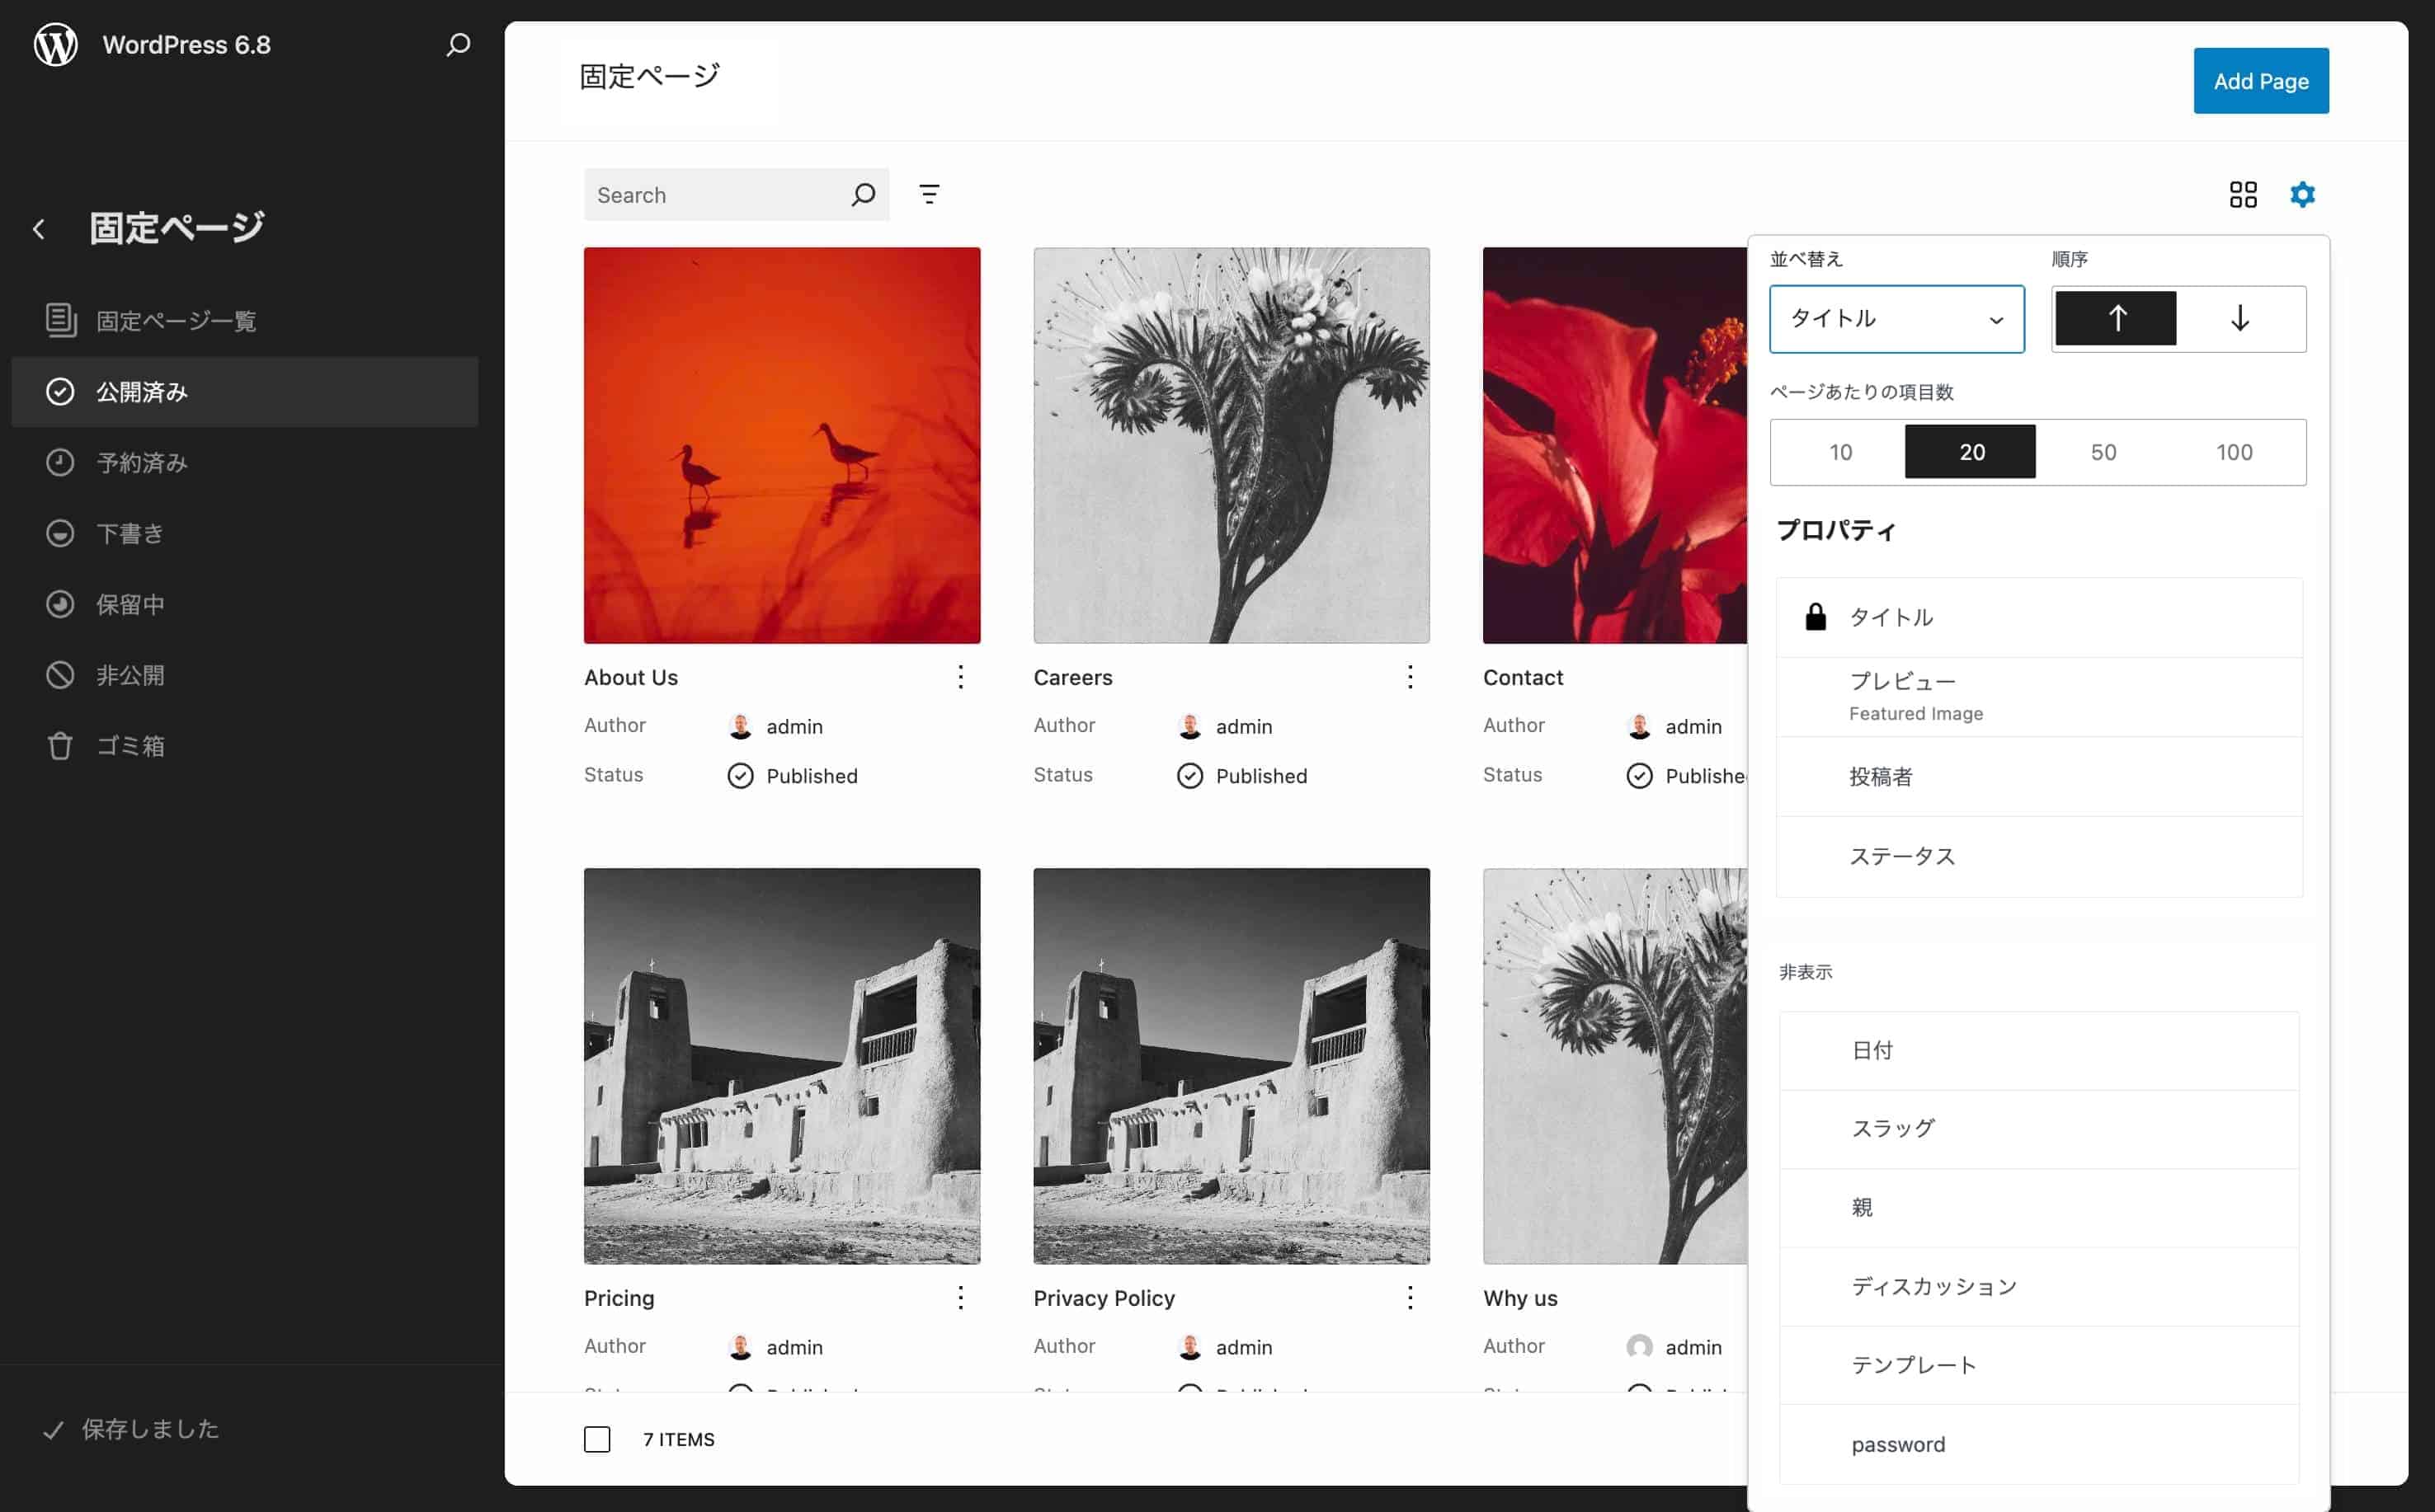Enable descending sort with the down arrow
Image resolution: width=2435 pixels, height=1512 pixels.
(x=2241, y=319)
